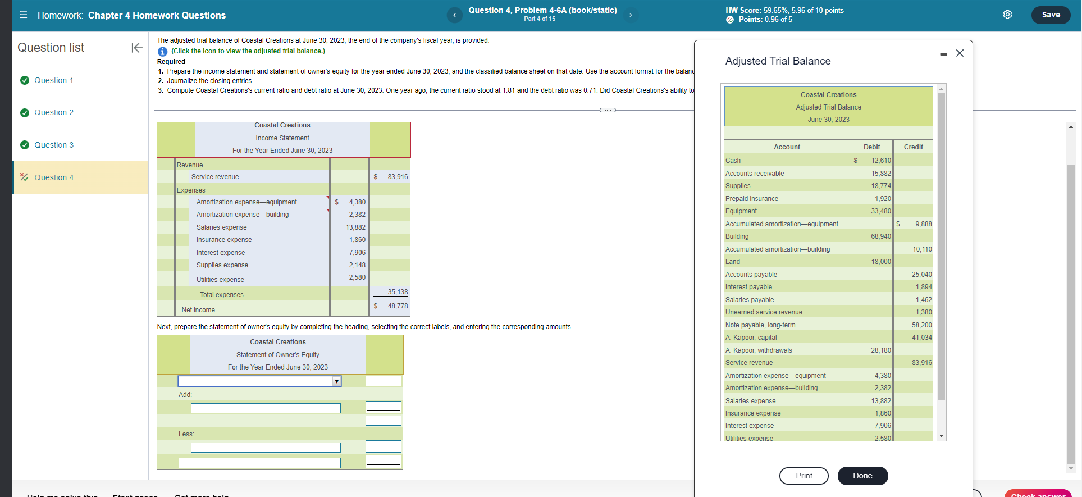This screenshot has width=1082, height=497.
Task: Click the amount field in the Less row
Action: click(384, 446)
